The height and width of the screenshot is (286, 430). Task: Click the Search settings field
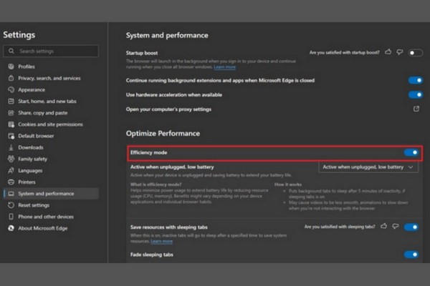click(x=50, y=51)
